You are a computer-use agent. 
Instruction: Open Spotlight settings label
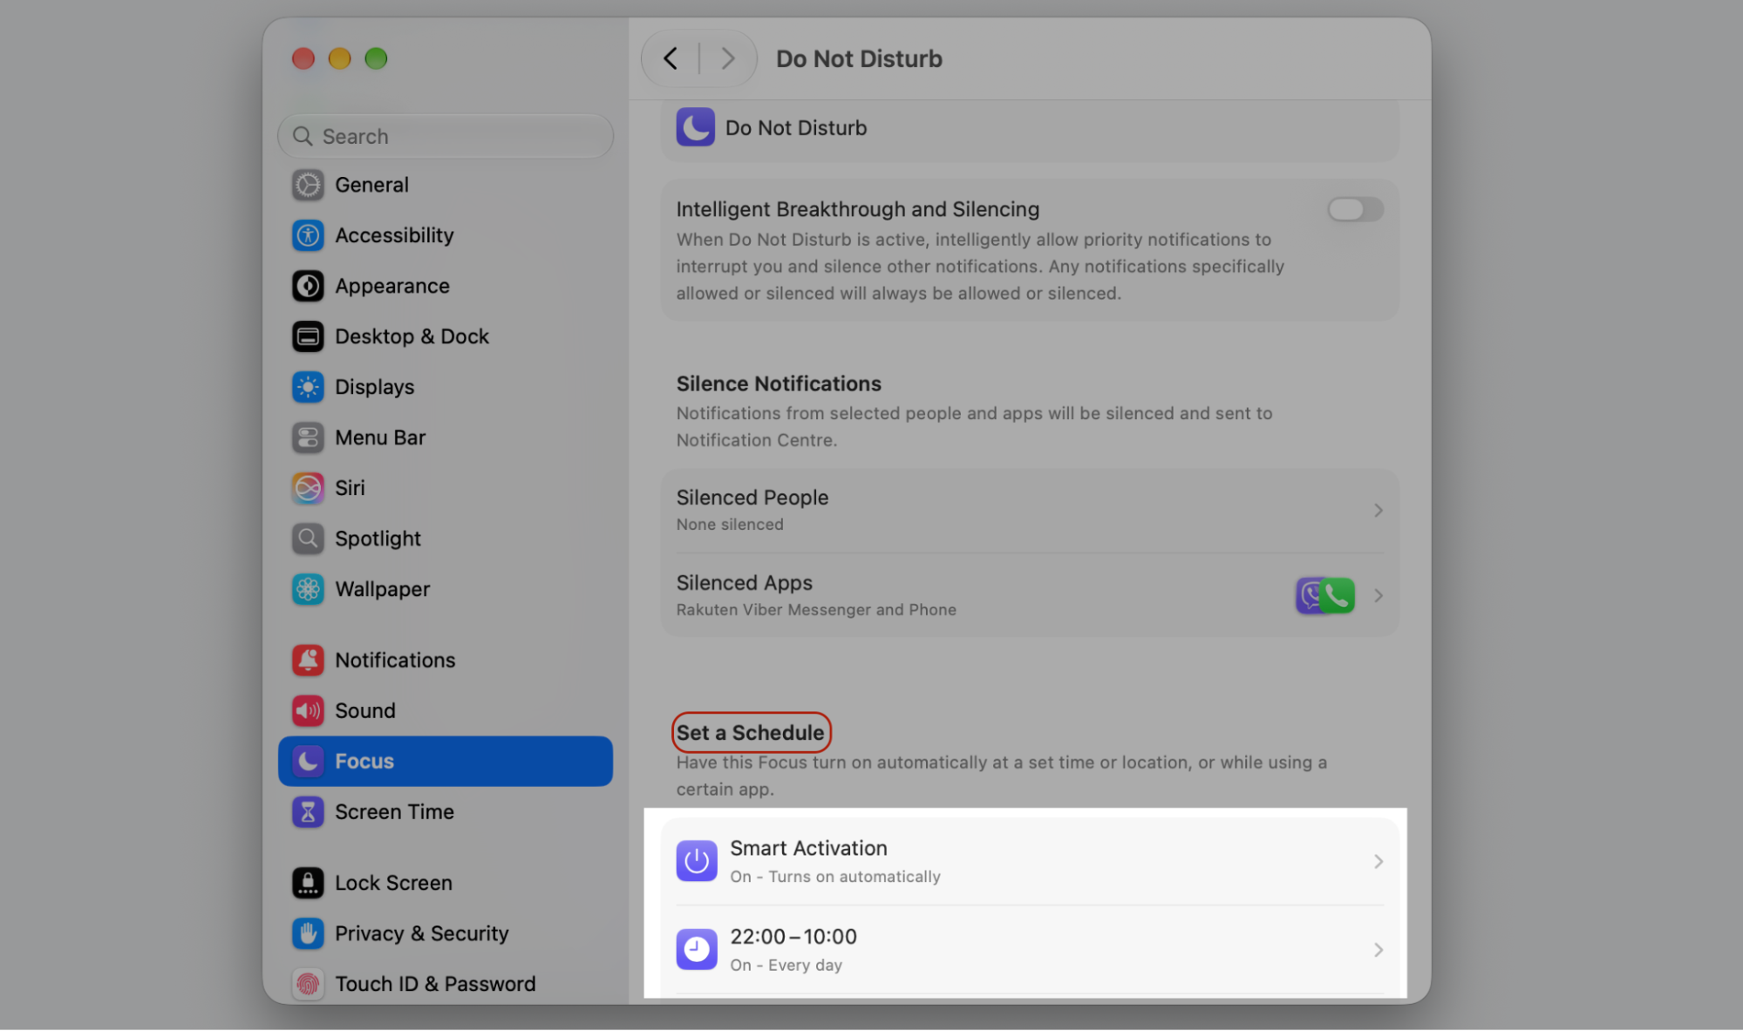(378, 539)
